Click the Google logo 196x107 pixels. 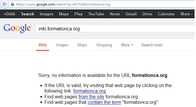[x=17, y=28]
